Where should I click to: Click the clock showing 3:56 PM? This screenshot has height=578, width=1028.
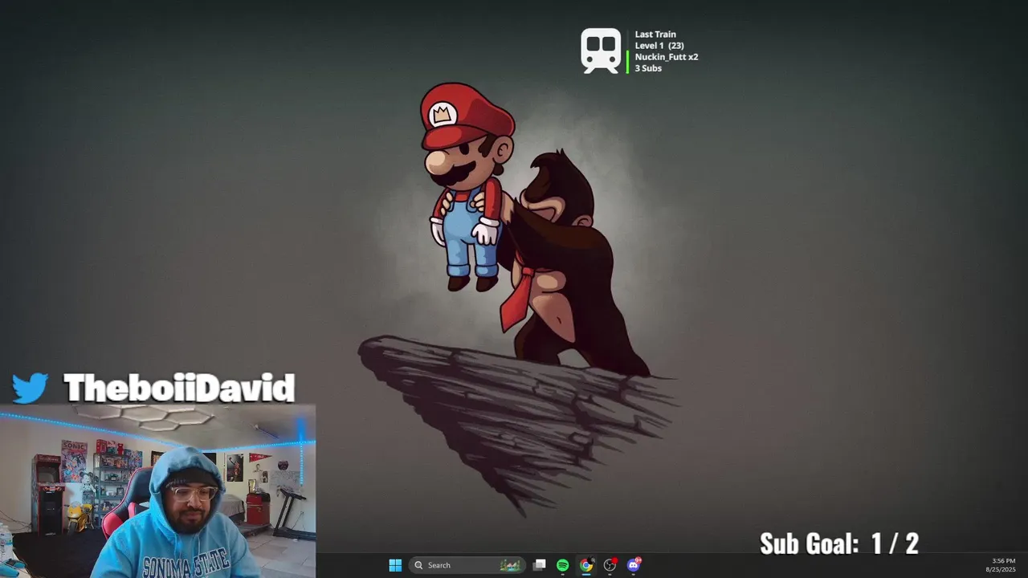point(1003,560)
